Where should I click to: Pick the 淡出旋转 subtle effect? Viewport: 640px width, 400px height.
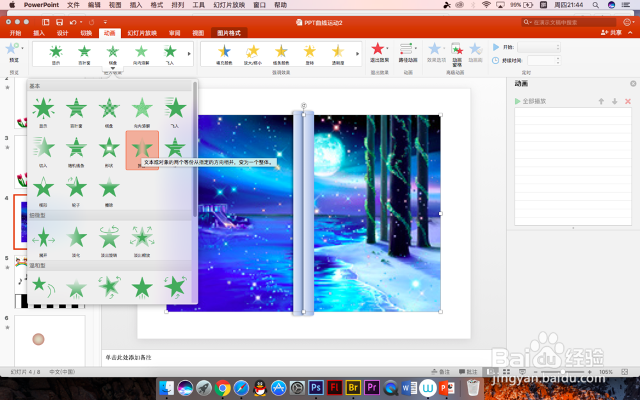(x=109, y=241)
